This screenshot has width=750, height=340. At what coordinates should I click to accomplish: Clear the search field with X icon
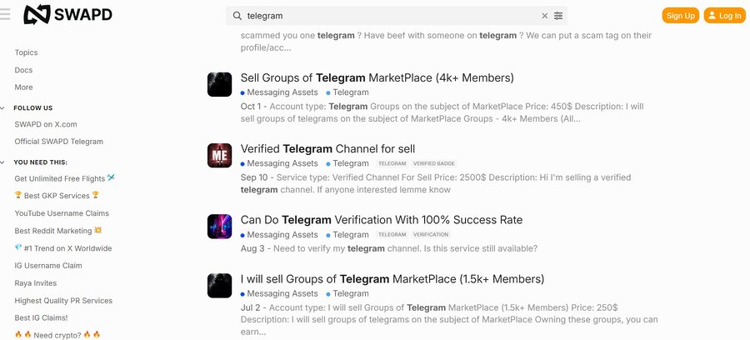[x=545, y=16]
